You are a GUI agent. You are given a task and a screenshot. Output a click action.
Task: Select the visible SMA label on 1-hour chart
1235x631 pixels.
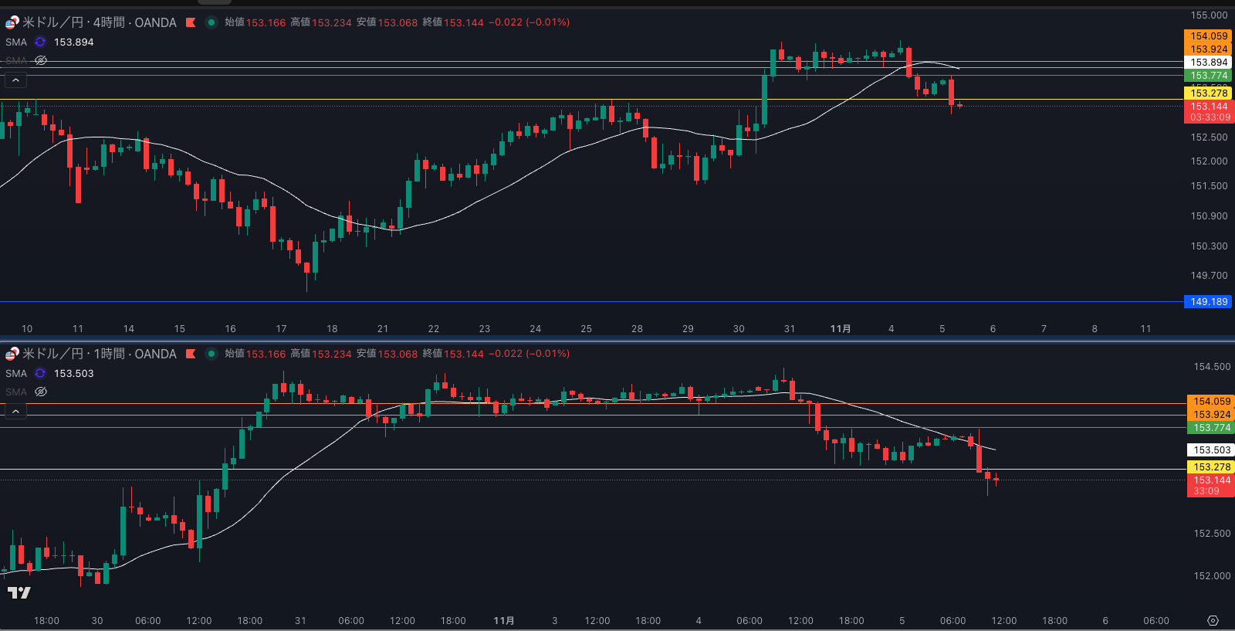[16, 374]
